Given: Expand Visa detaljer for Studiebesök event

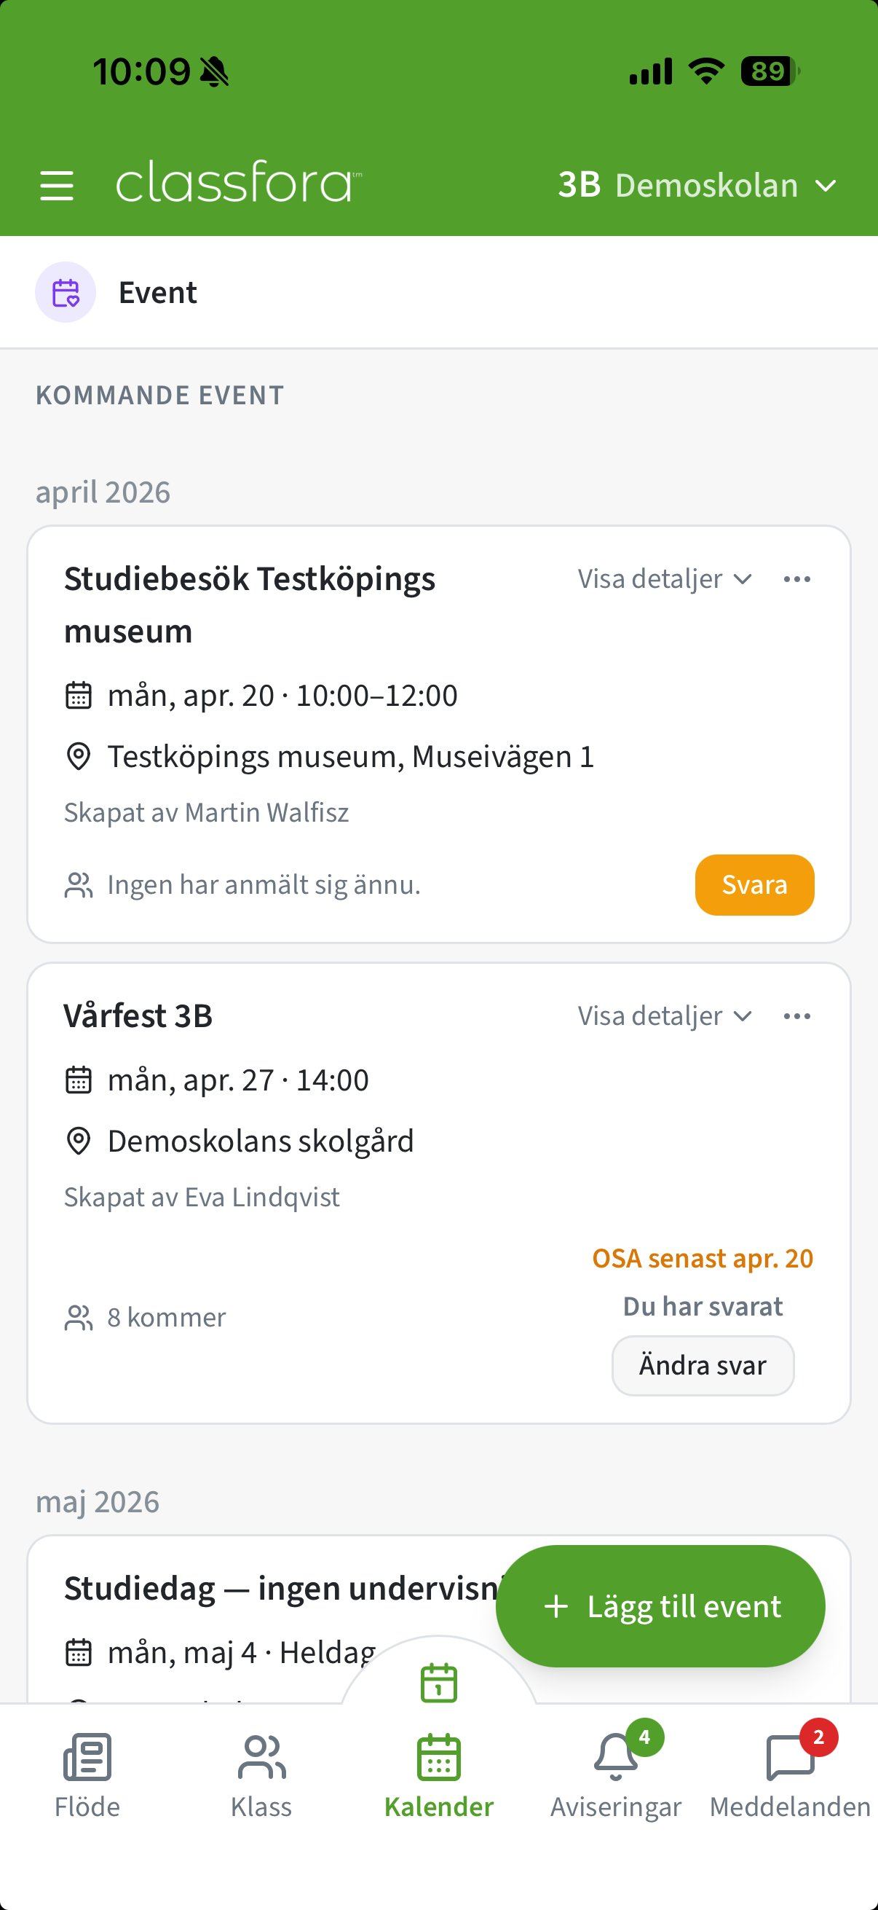Looking at the screenshot, I should pos(664,579).
